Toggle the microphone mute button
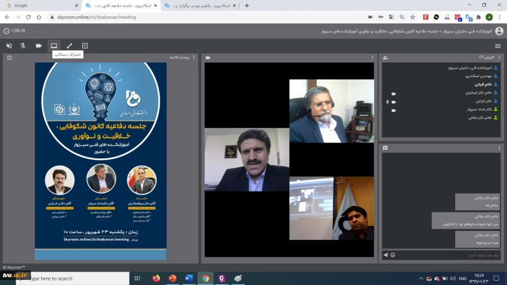 [x=23, y=46]
